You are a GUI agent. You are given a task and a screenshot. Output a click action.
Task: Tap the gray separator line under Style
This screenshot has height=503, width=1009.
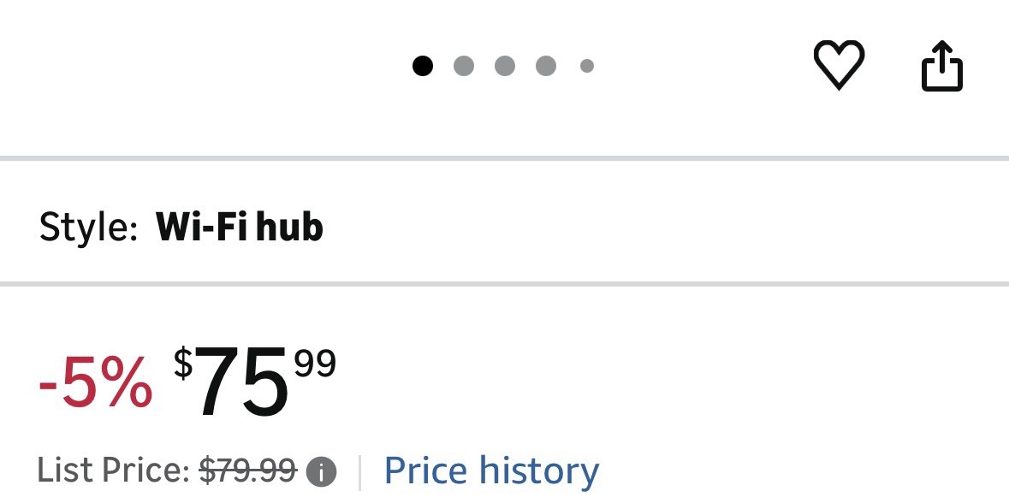pos(505,284)
